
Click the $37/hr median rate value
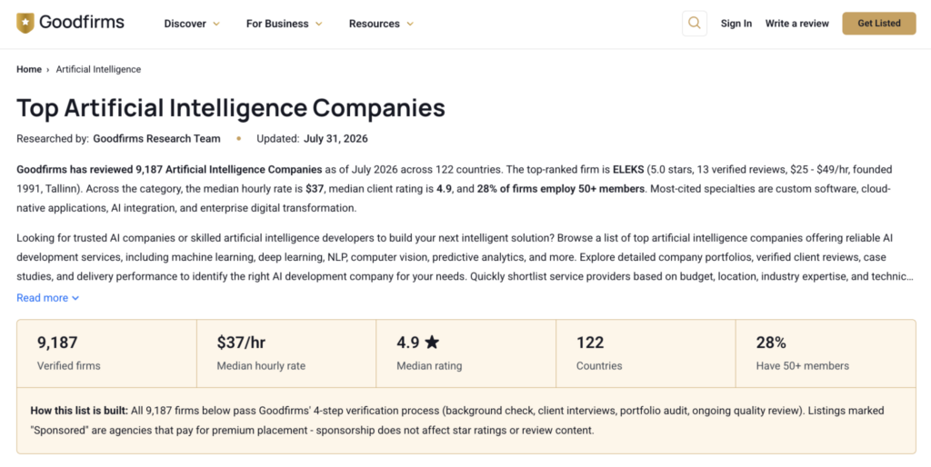coord(241,343)
